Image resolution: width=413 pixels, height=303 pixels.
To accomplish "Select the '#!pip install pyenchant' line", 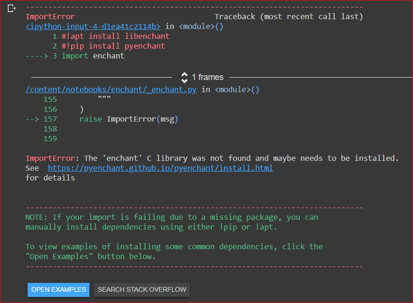I will tap(113, 46).
